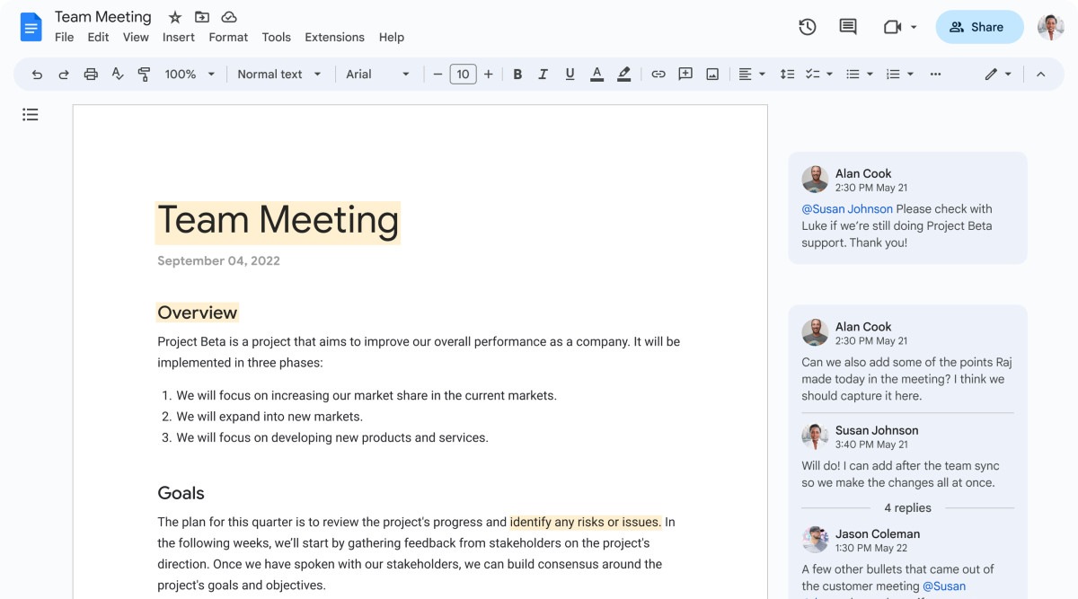Screen dimensions: 1078x599
Task: Open the Extensions menu
Action: tap(334, 37)
